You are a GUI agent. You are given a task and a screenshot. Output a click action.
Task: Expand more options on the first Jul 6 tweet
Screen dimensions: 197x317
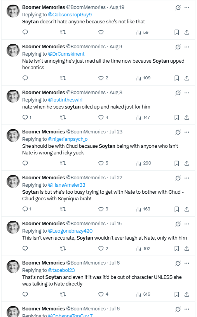click(187, 263)
